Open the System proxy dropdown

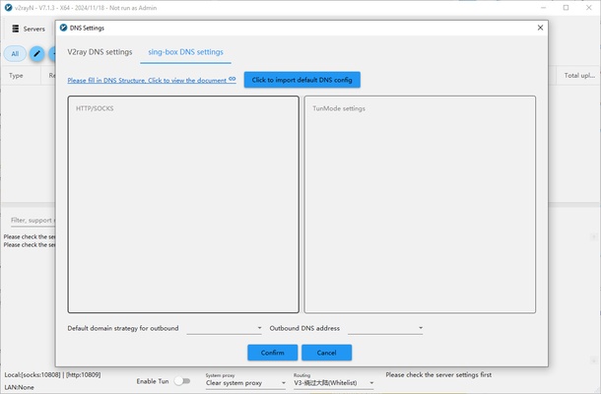[246, 383]
